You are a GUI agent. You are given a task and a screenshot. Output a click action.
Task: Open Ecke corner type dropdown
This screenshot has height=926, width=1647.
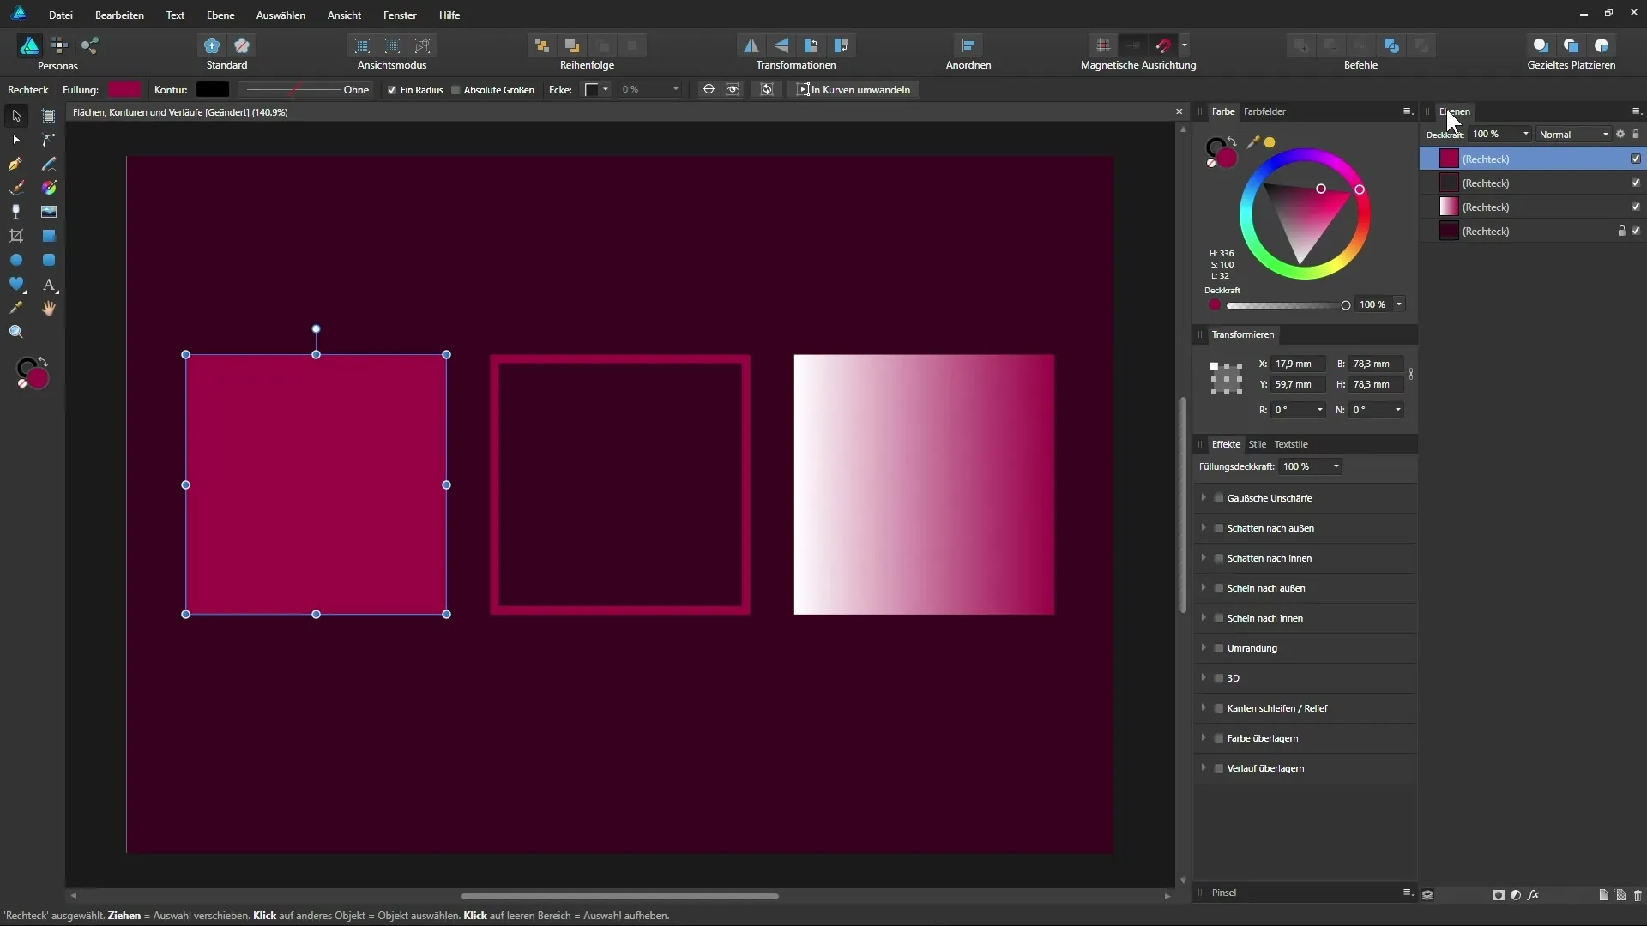(597, 90)
